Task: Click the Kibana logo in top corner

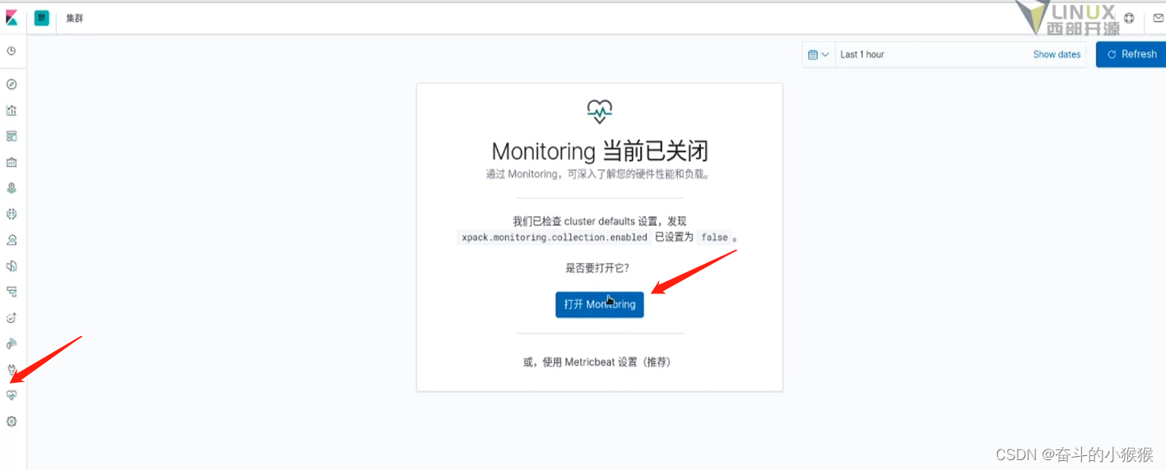Action: tap(12, 17)
